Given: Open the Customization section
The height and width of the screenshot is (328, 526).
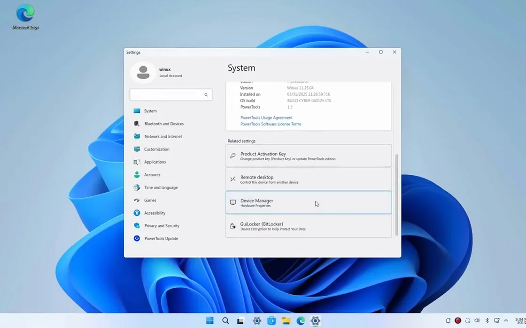Looking at the screenshot, I should coord(157,149).
